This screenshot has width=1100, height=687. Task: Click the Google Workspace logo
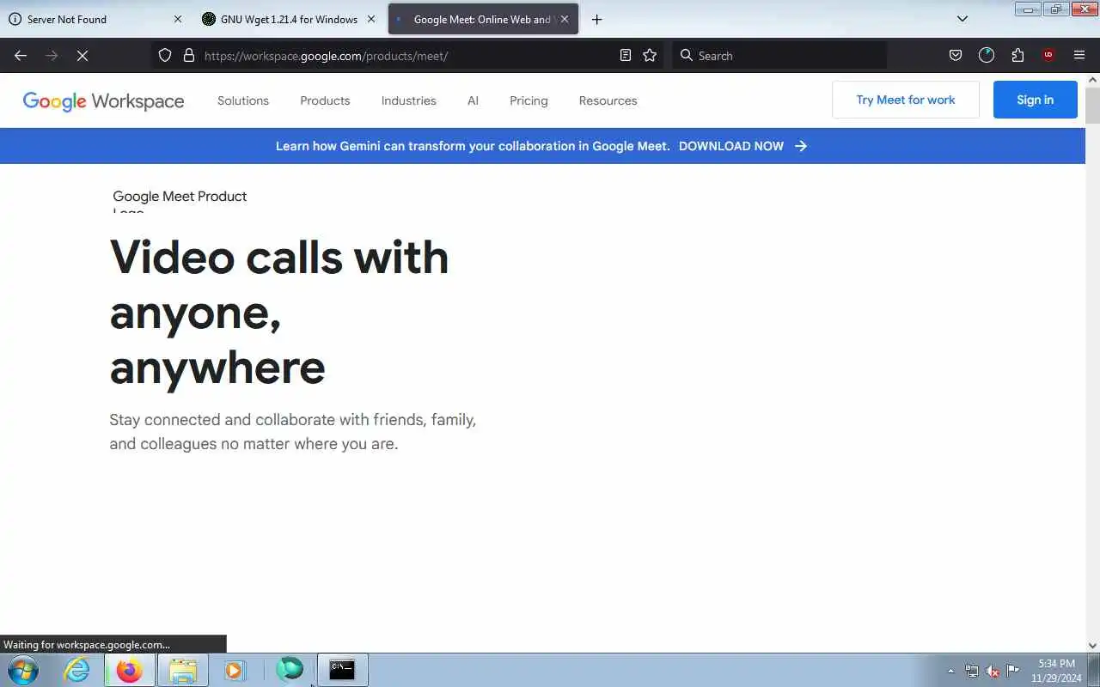coord(103,101)
